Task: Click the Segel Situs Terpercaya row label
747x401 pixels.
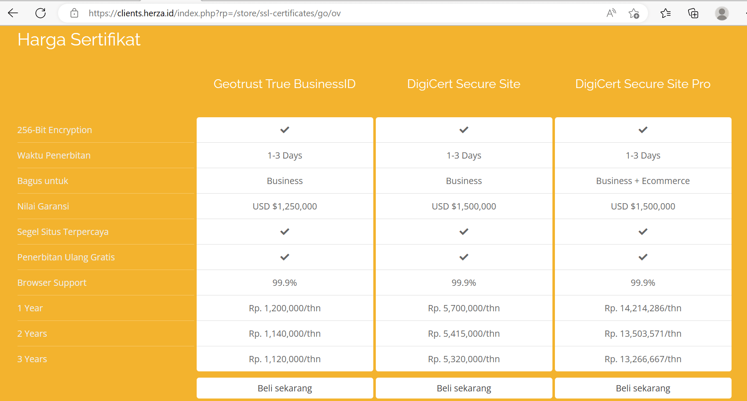Action: click(x=63, y=232)
